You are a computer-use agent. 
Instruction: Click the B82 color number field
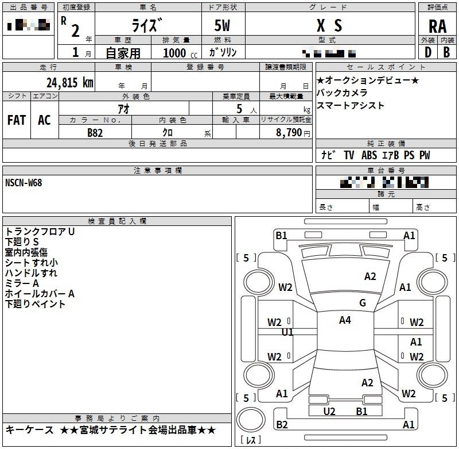pyautogui.click(x=95, y=132)
